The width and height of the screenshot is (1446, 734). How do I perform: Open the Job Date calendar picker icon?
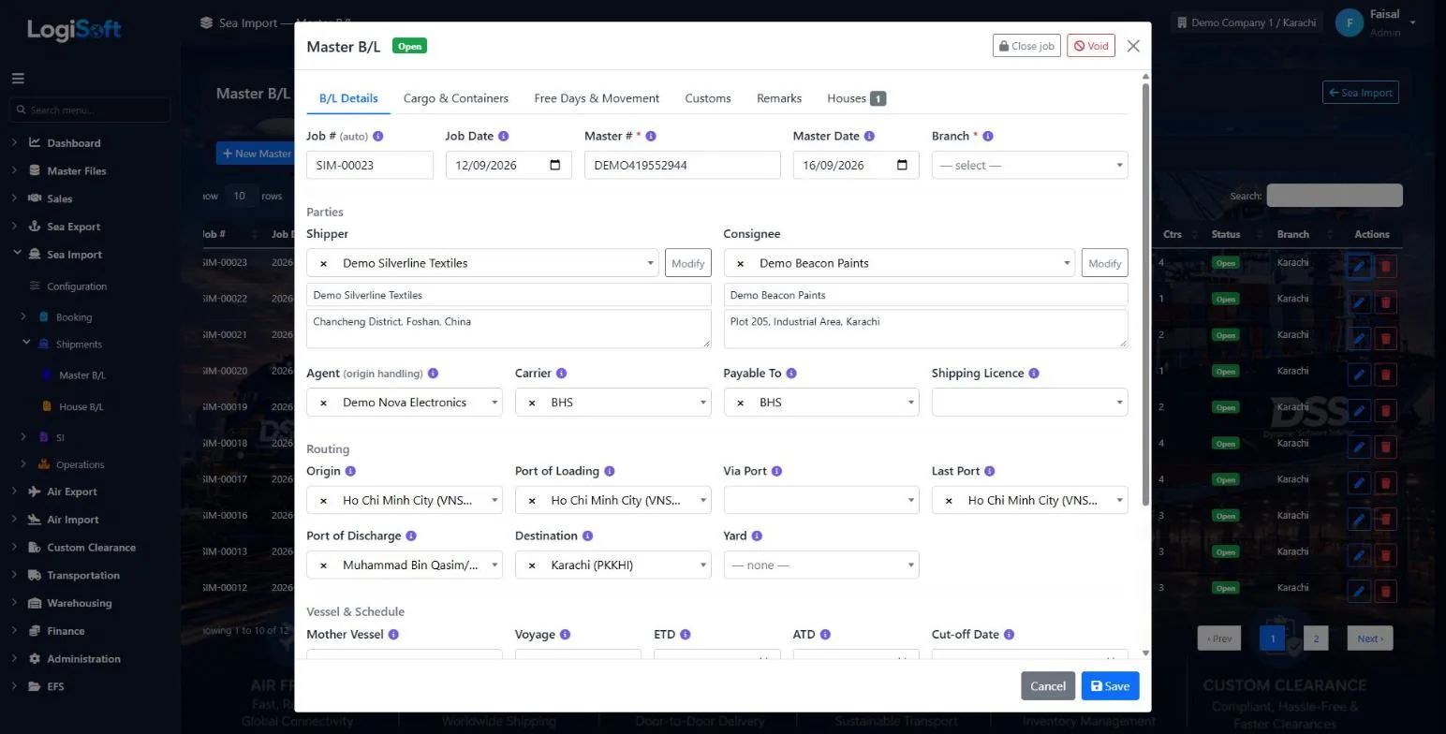pyautogui.click(x=555, y=166)
